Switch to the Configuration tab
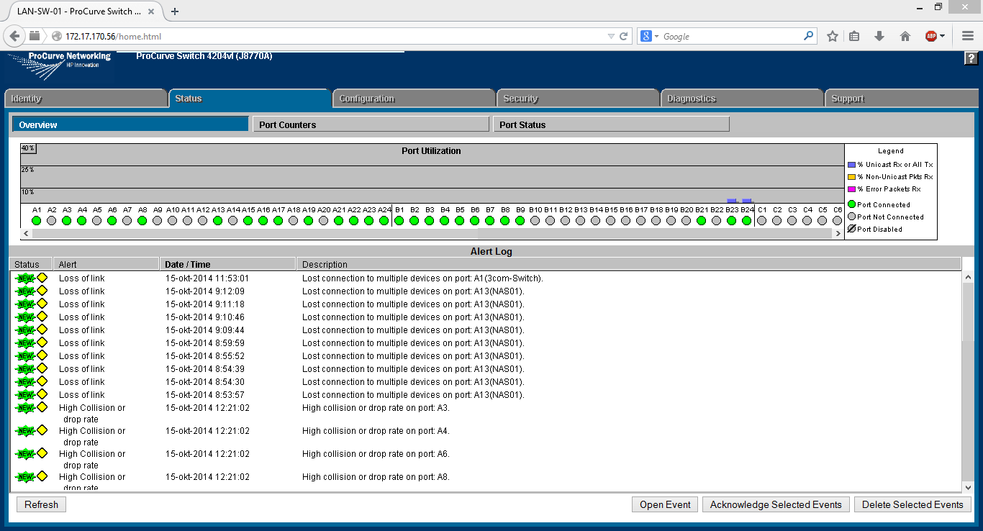The height and width of the screenshot is (531, 983). pos(414,99)
